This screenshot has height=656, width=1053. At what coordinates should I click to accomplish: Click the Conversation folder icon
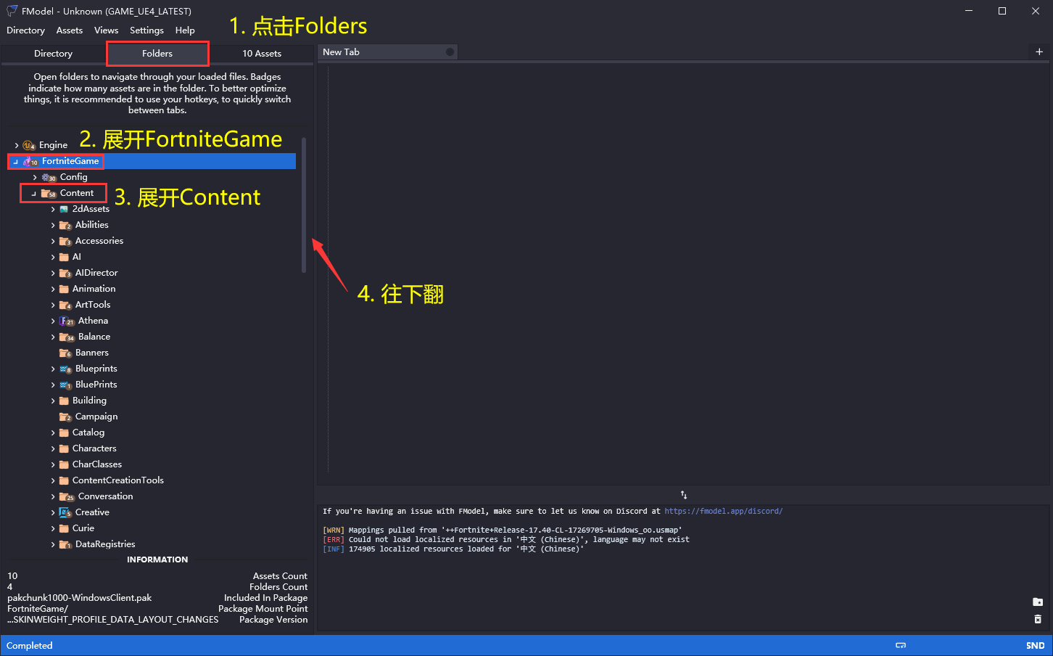pyautogui.click(x=66, y=496)
